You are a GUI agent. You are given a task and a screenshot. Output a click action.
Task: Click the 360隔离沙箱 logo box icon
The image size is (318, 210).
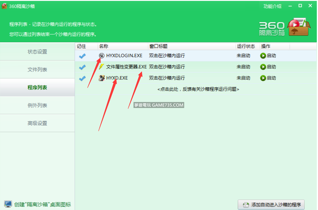pyautogui.click(x=299, y=27)
